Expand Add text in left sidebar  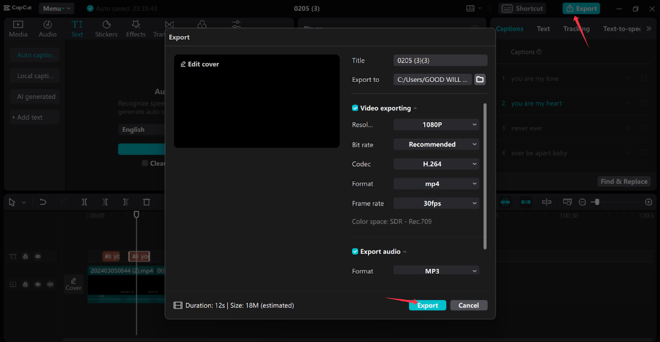click(x=35, y=117)
